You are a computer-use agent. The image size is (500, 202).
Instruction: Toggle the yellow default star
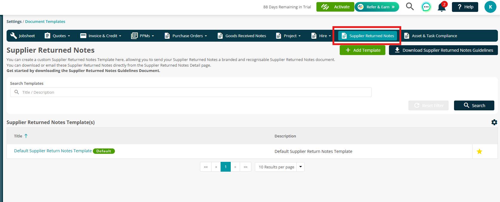(479, 151)
